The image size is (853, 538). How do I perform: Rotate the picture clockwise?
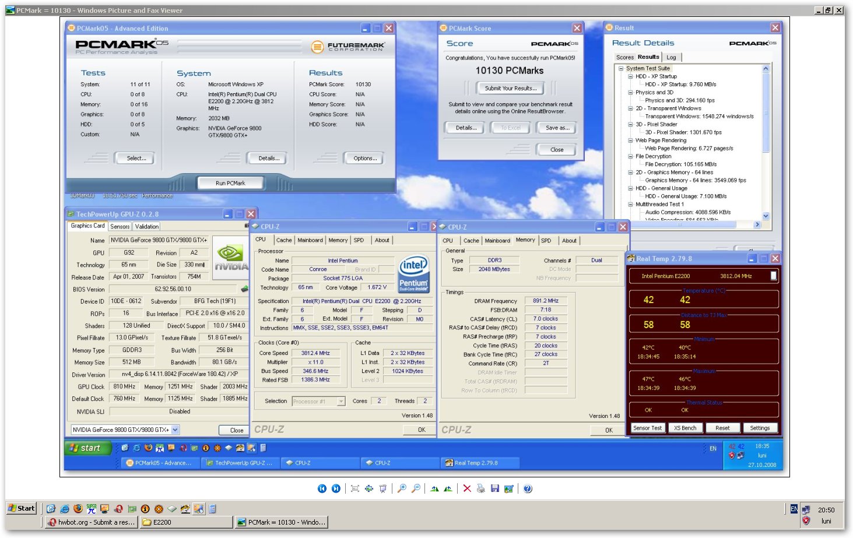coord(434,488)
